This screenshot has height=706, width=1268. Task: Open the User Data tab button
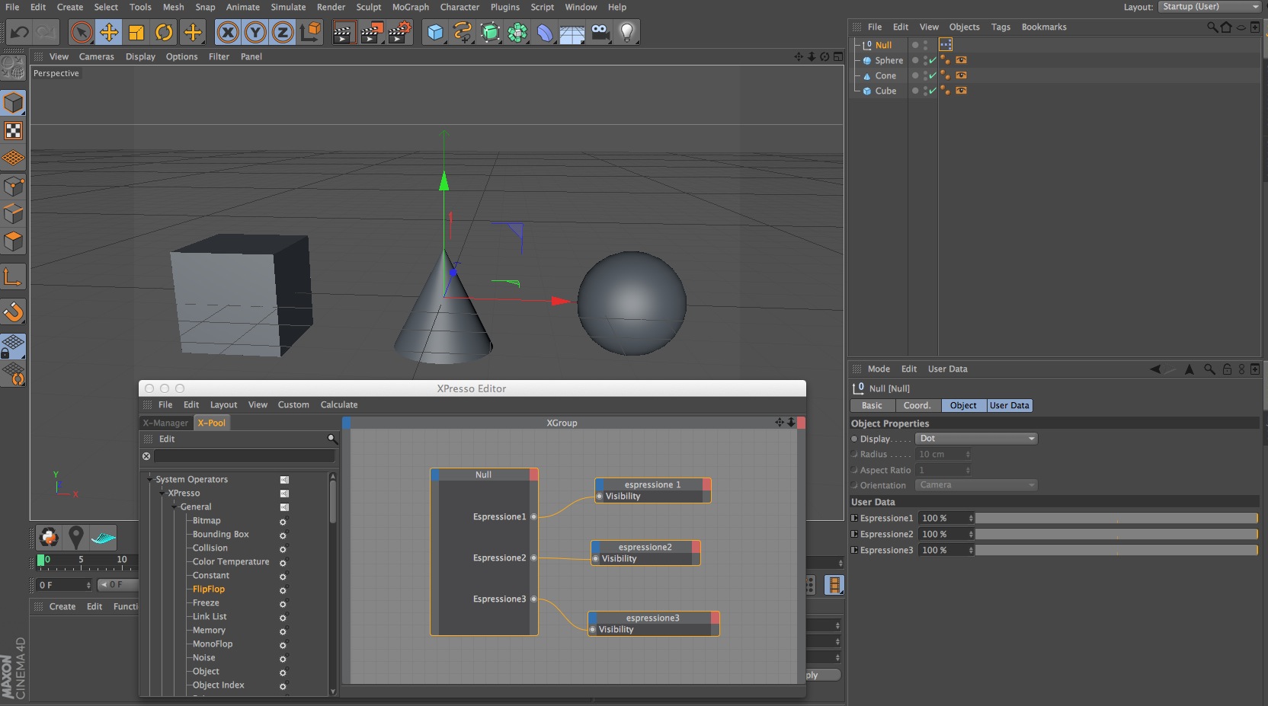pos(1009,405)
